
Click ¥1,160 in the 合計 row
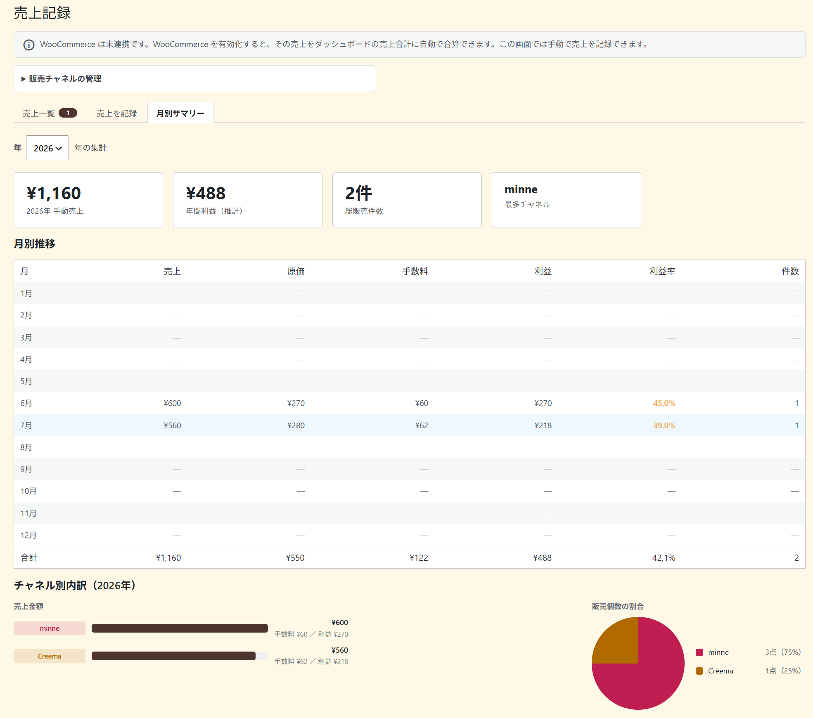tap(168, 557)
